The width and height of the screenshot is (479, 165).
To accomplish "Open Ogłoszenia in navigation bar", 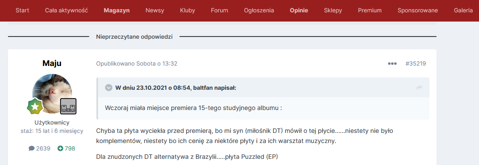I will (x=259, y=11).
